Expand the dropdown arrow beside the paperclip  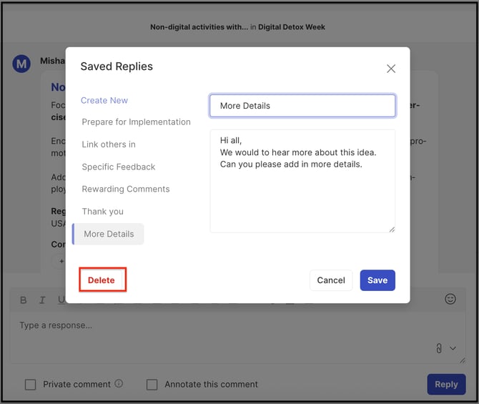coord(453,349)
